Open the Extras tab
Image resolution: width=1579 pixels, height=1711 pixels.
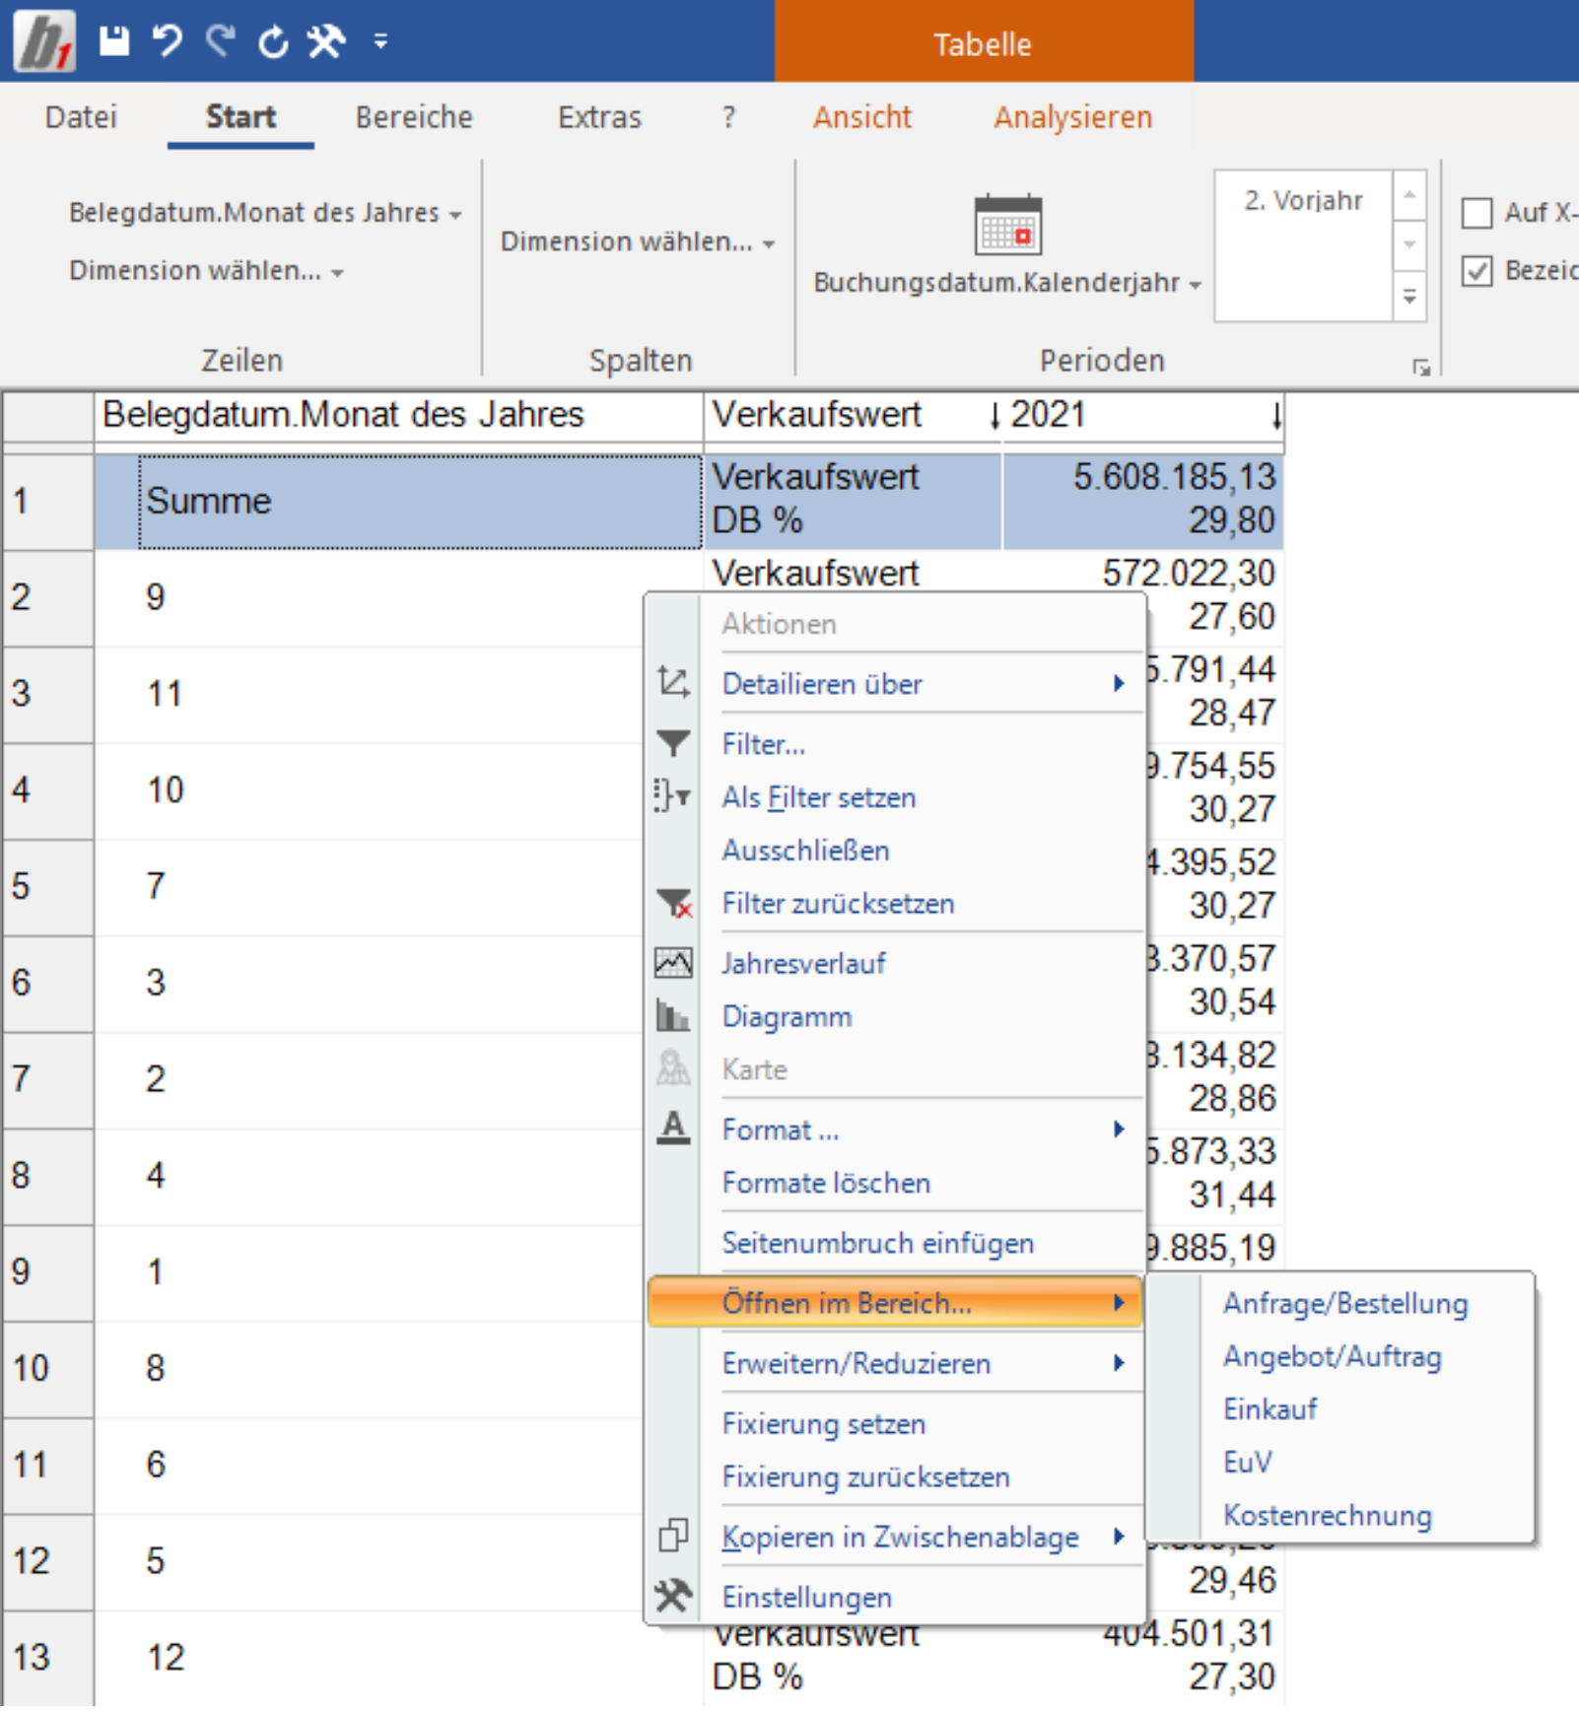point(599,117)
